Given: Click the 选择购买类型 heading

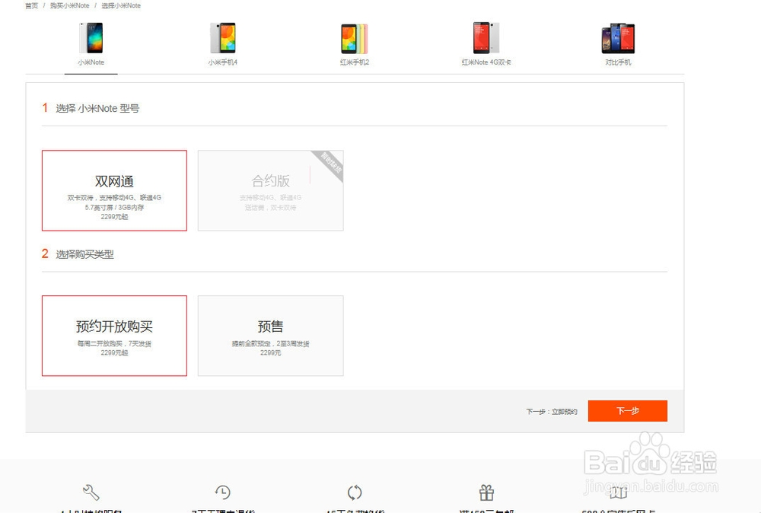Looking at the screenshot, I should pyautogui.click(x=84, y=254).
